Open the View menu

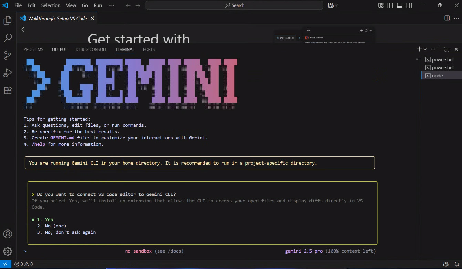[71, 5]
